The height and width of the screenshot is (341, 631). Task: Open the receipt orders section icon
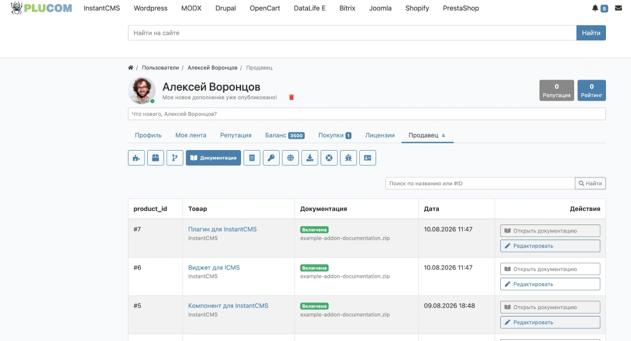click(x=252, y=157)
